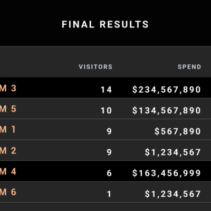
Task: Click the FINAL RESULTS heading
Action: coord(105,24)
